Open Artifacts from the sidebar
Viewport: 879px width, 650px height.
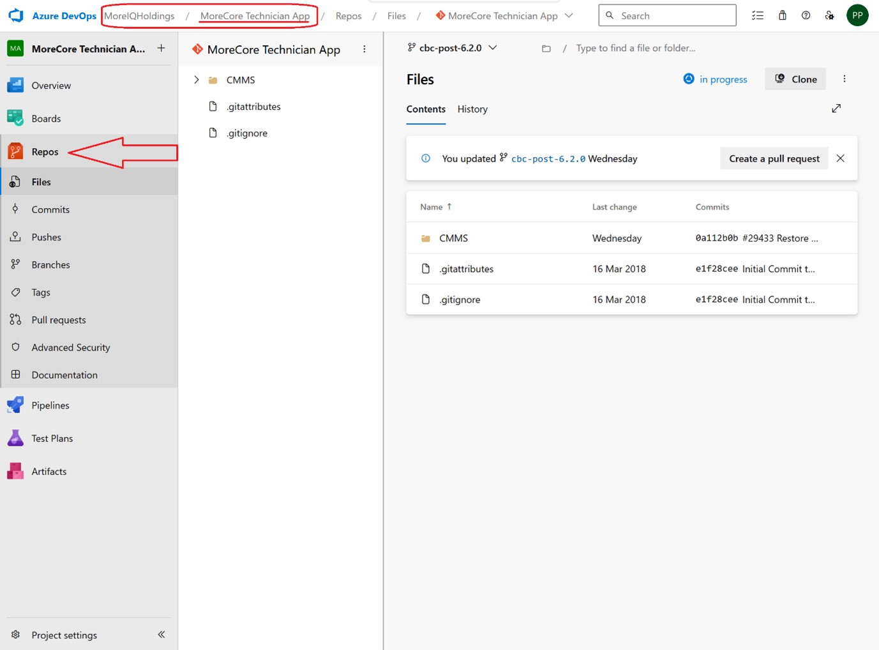[49, 472]
